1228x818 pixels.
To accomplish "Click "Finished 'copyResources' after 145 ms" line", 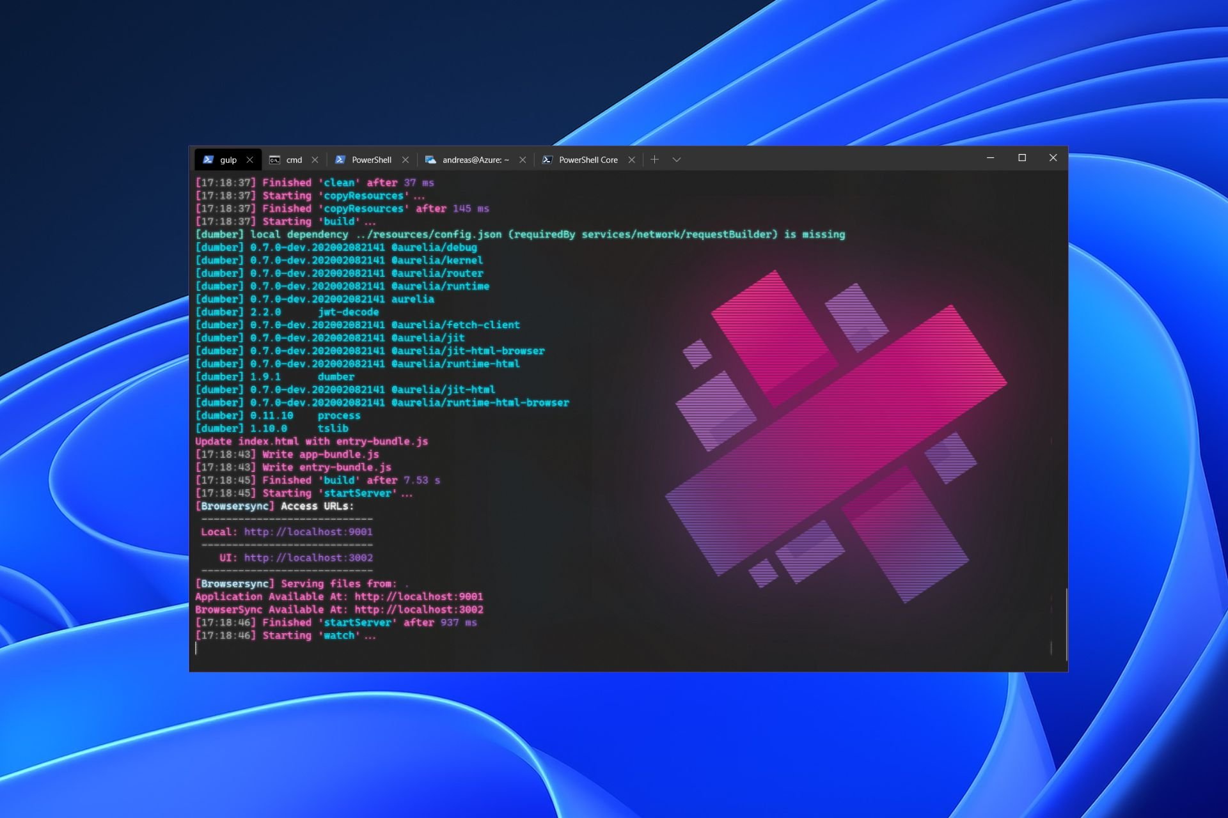I will click(342, 208).
